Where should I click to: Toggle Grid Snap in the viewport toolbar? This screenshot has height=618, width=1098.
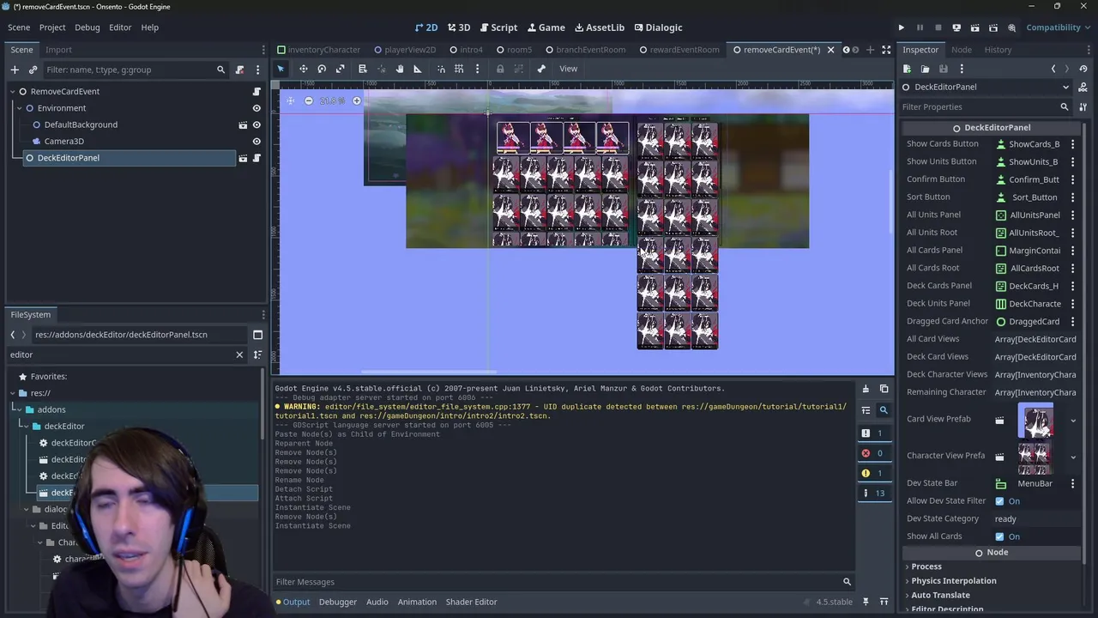tap(459, 69)
